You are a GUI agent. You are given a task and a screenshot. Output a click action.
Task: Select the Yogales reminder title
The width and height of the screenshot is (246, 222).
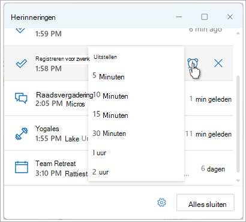[47, 129]
